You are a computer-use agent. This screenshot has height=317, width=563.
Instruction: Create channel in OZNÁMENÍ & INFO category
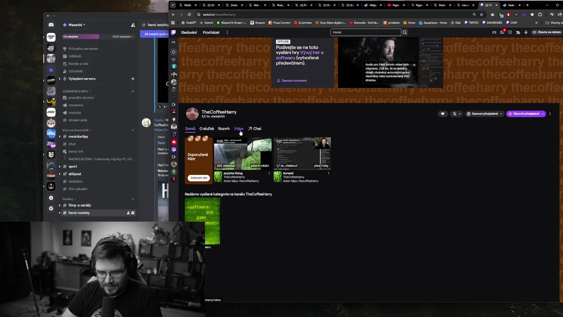coord(132,91)
